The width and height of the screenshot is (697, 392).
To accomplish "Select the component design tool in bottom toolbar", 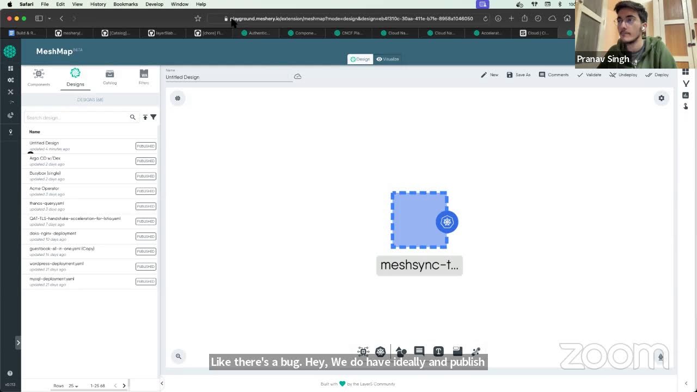I will pos(363,351).
